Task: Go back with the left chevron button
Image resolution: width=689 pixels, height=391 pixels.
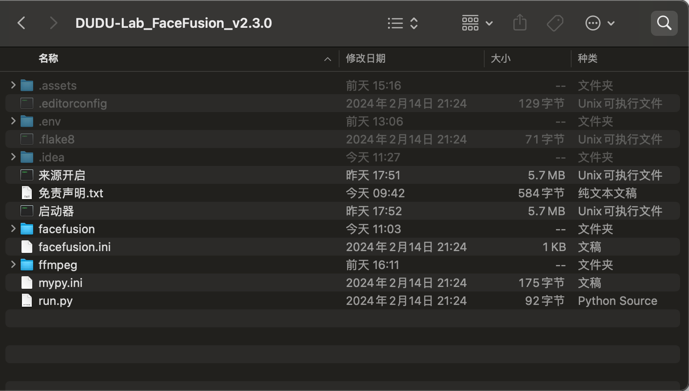Action: [21, 23]
